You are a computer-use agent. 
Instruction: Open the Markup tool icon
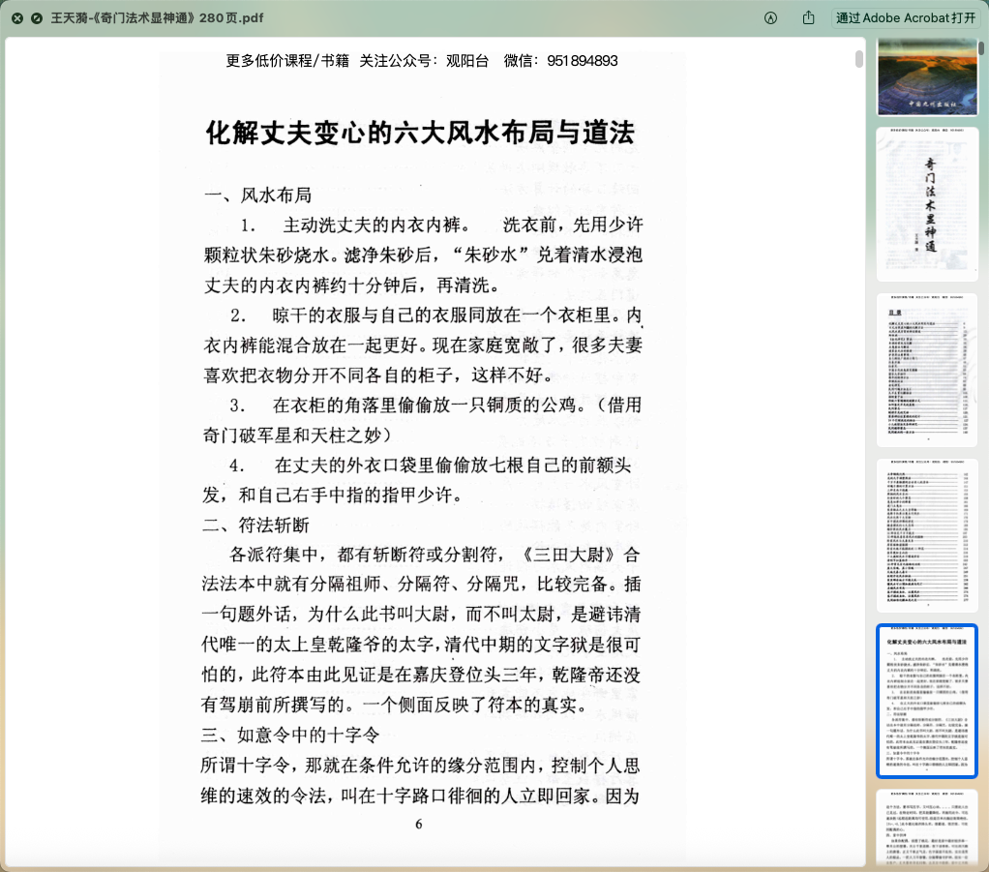[x=771, y=18]
